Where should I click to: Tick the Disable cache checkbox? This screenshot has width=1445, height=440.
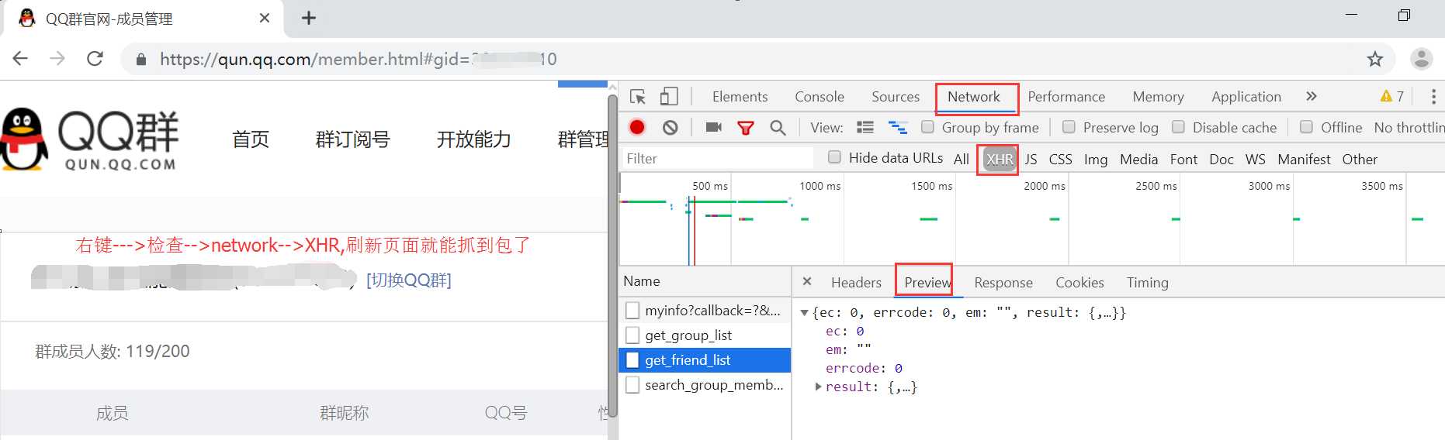click(x=1178, y=126)
